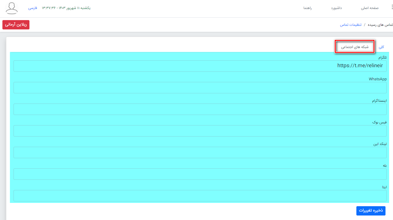Select تماس های رسیده breadcrumb
393x220 pixels.
tap(380, 25)
